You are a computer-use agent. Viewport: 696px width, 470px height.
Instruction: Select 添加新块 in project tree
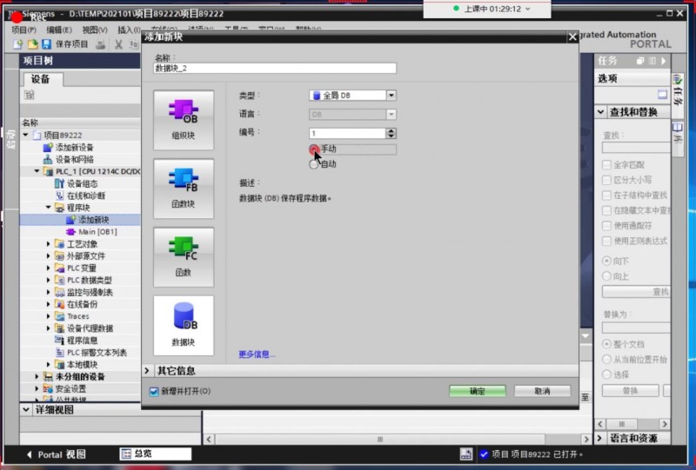tap(93, 220)
